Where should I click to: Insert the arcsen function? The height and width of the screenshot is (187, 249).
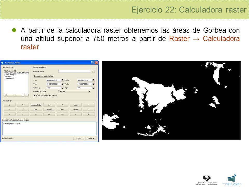49,110
